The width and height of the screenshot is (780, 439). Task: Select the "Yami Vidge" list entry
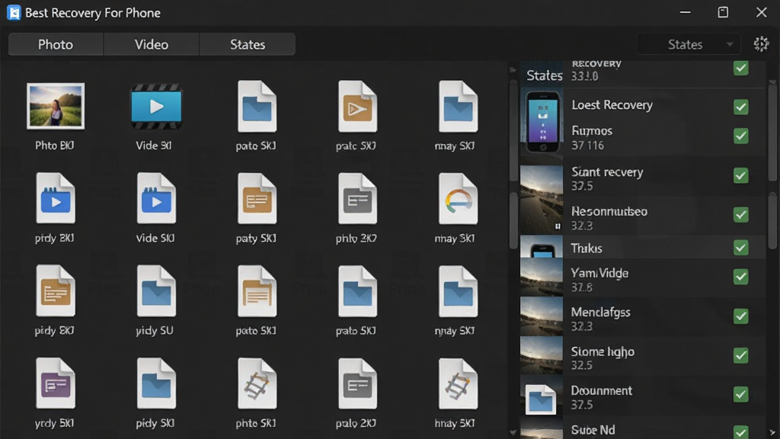pos(599,274)
